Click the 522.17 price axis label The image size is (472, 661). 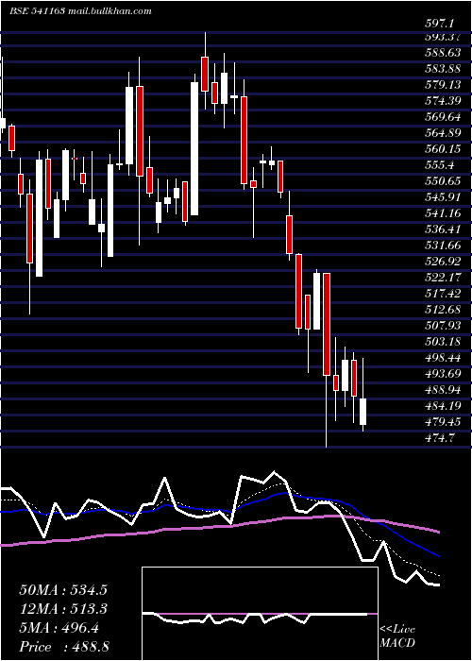442,278
